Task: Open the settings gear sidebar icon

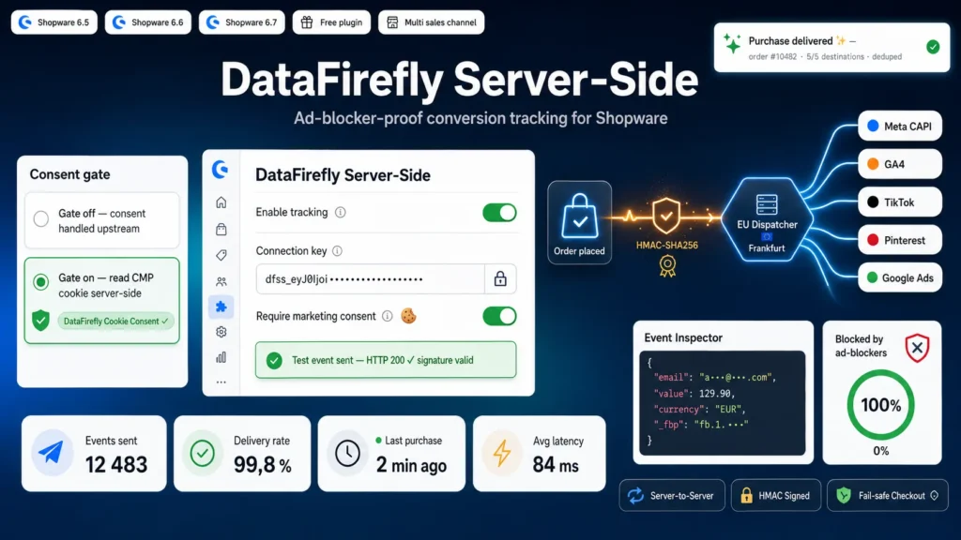Action: (x=221, y=332)
